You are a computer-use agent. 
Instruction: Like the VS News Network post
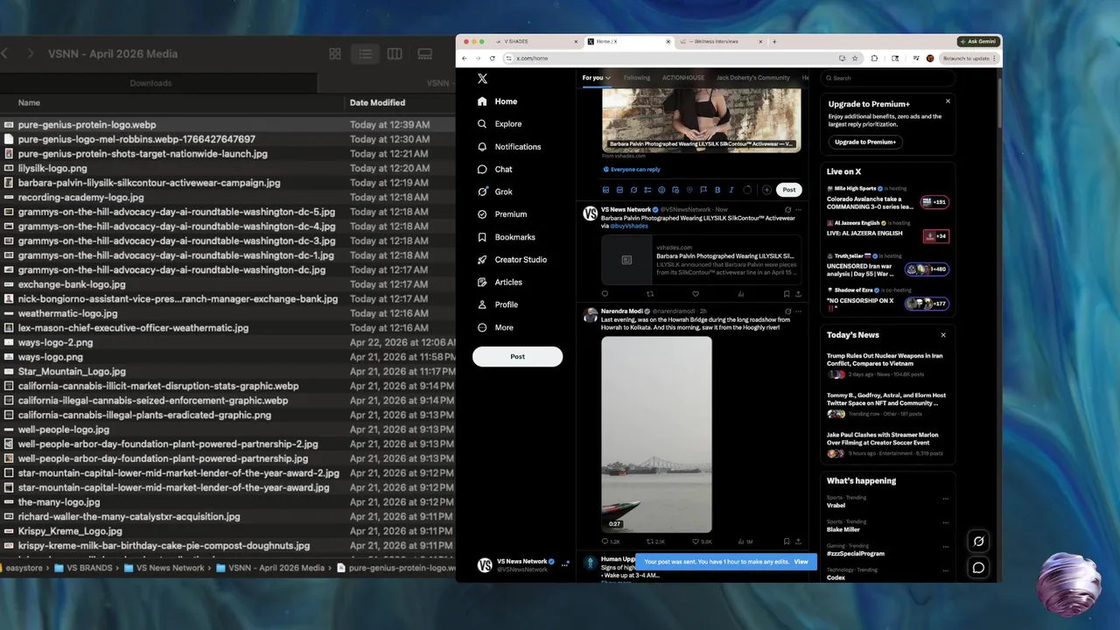696,294
